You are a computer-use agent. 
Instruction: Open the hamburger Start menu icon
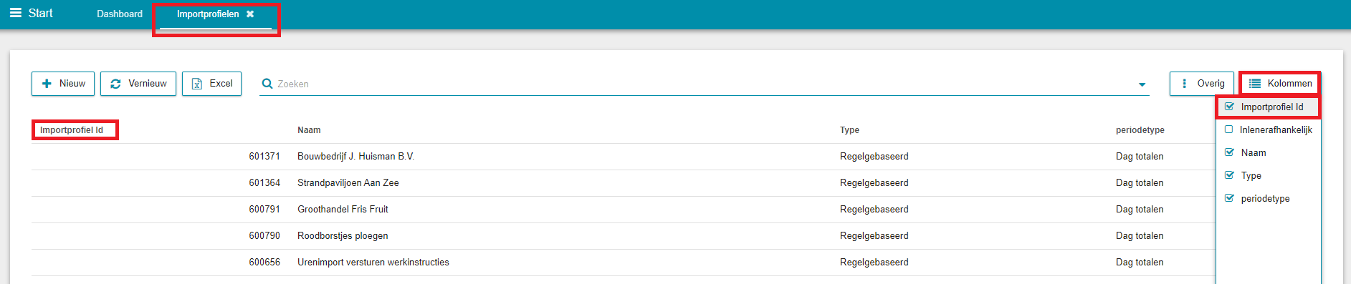pyautogui.click(x=15, y=13)
